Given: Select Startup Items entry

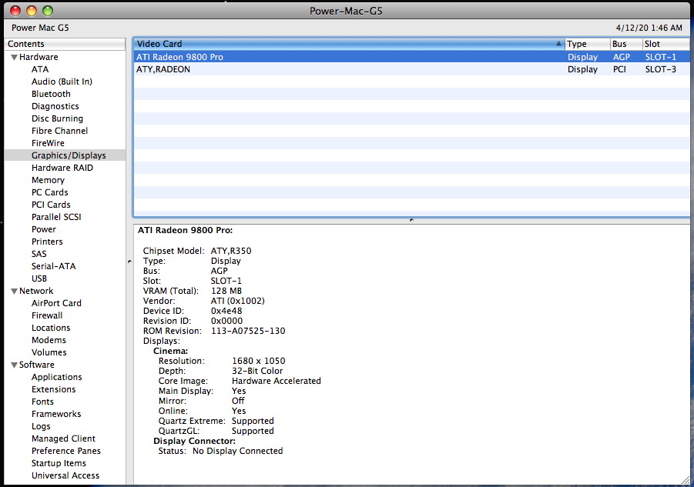Looking at the screenshot, I should click(x=59, y=463).
